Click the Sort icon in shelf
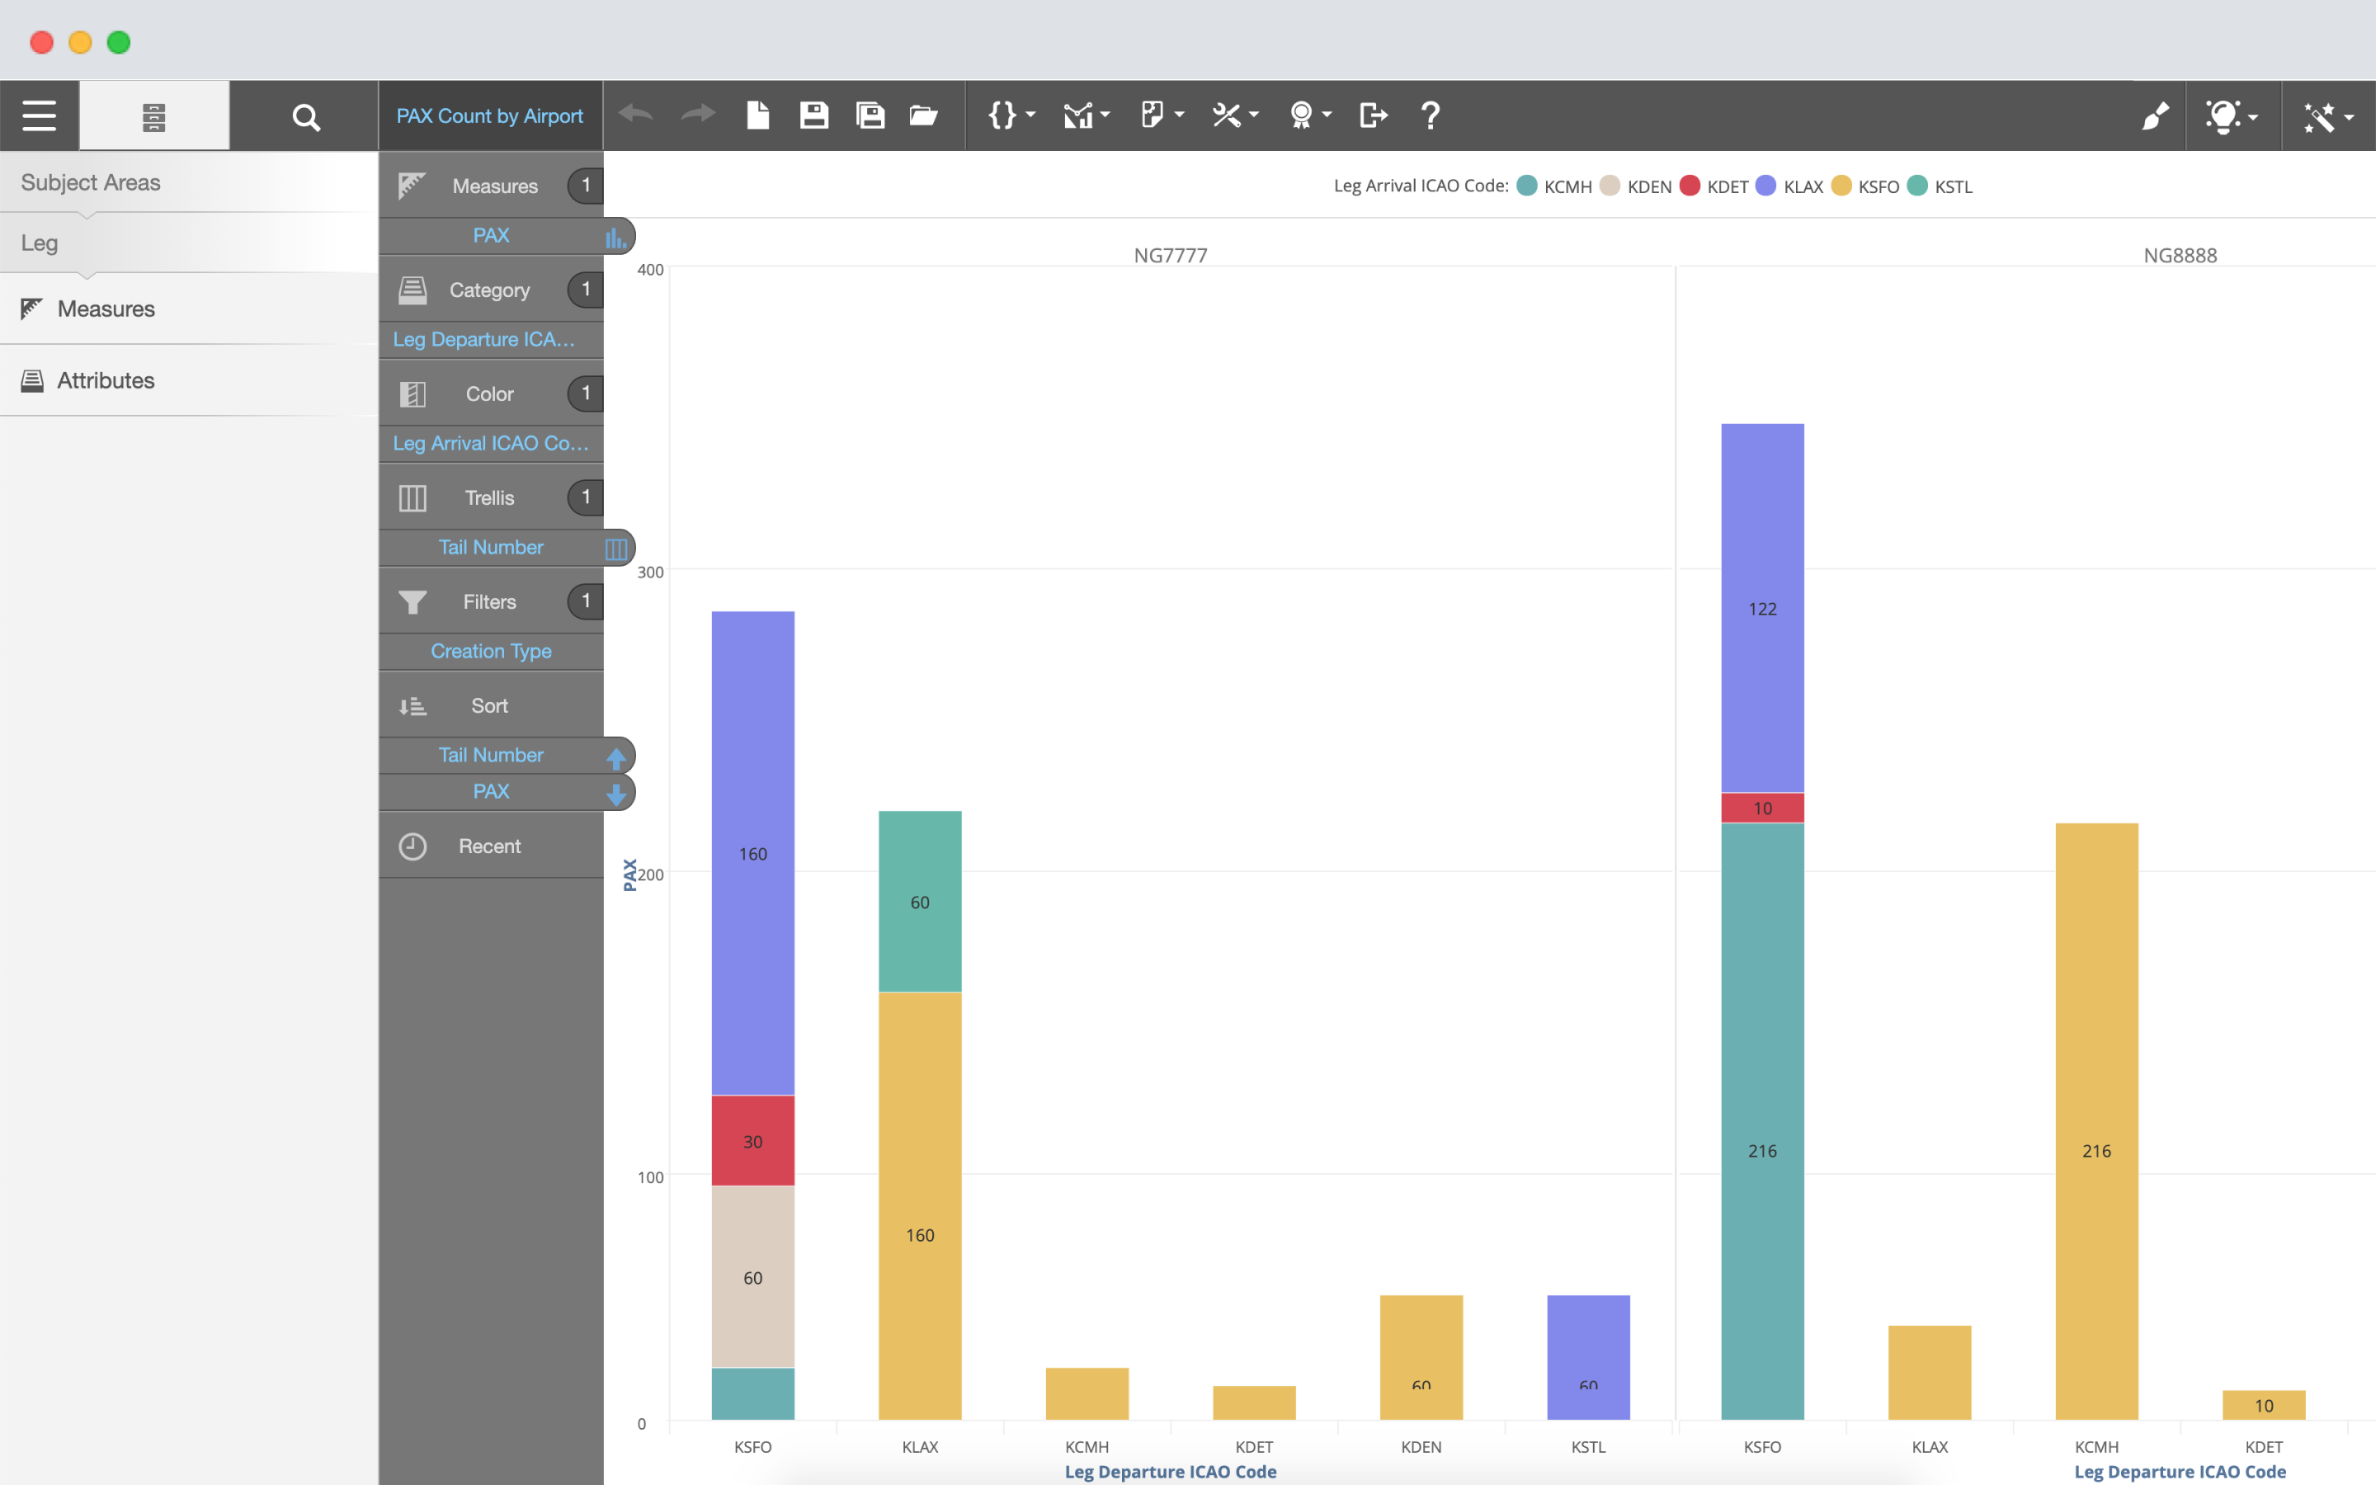 coord(412,706)
